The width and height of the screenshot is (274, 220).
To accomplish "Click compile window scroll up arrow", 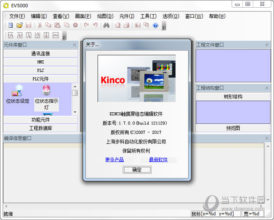I will tap(268, 146).
